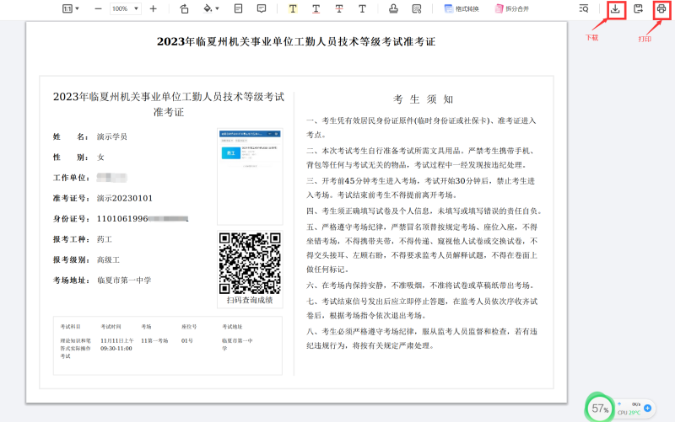This screenshot has width=675, height=422.
Task: Click the rotate page icon
Action: (185, 9)
